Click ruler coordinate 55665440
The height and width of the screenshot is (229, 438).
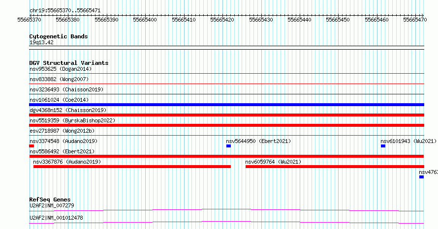click(299, 20)
